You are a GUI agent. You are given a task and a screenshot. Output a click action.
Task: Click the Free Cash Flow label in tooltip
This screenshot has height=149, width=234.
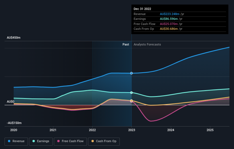tap(145, 24)
